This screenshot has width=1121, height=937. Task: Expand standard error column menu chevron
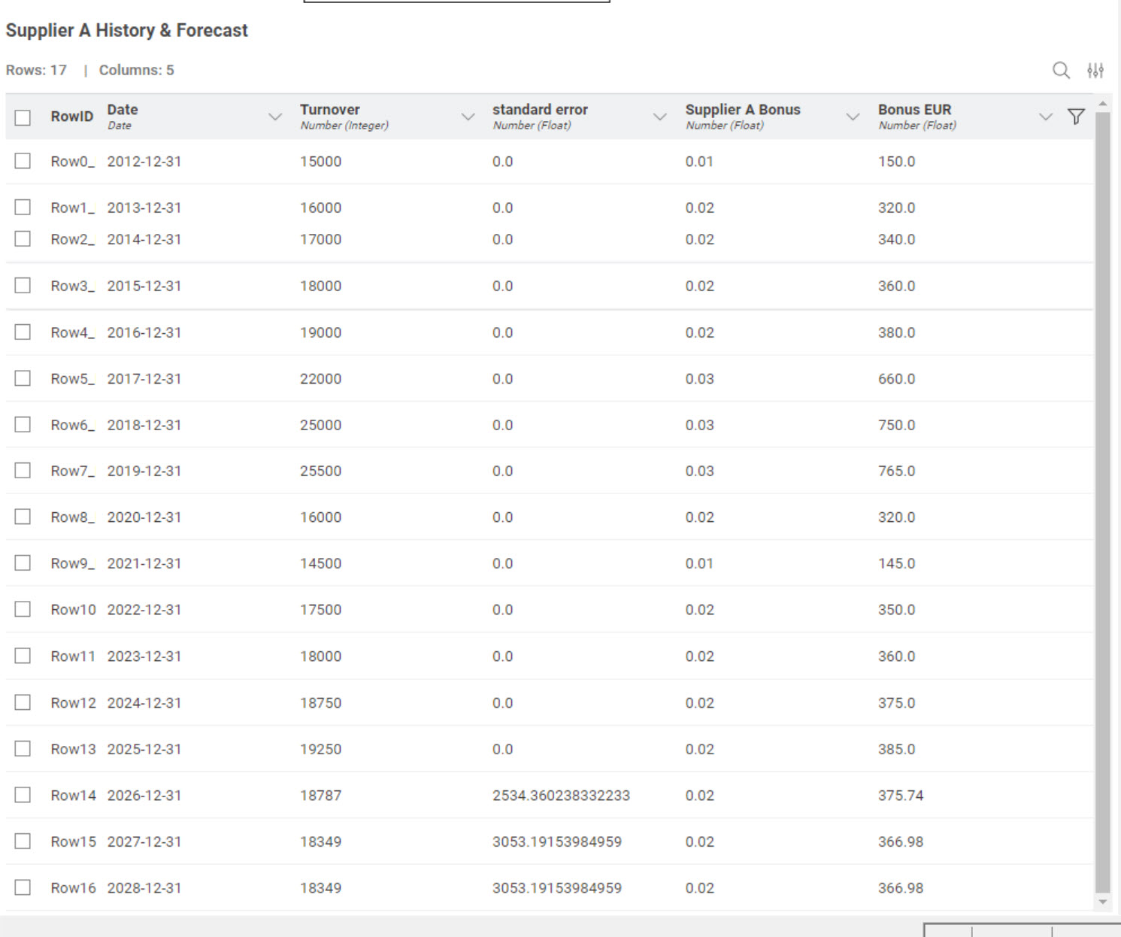click(x=660, y=117)
